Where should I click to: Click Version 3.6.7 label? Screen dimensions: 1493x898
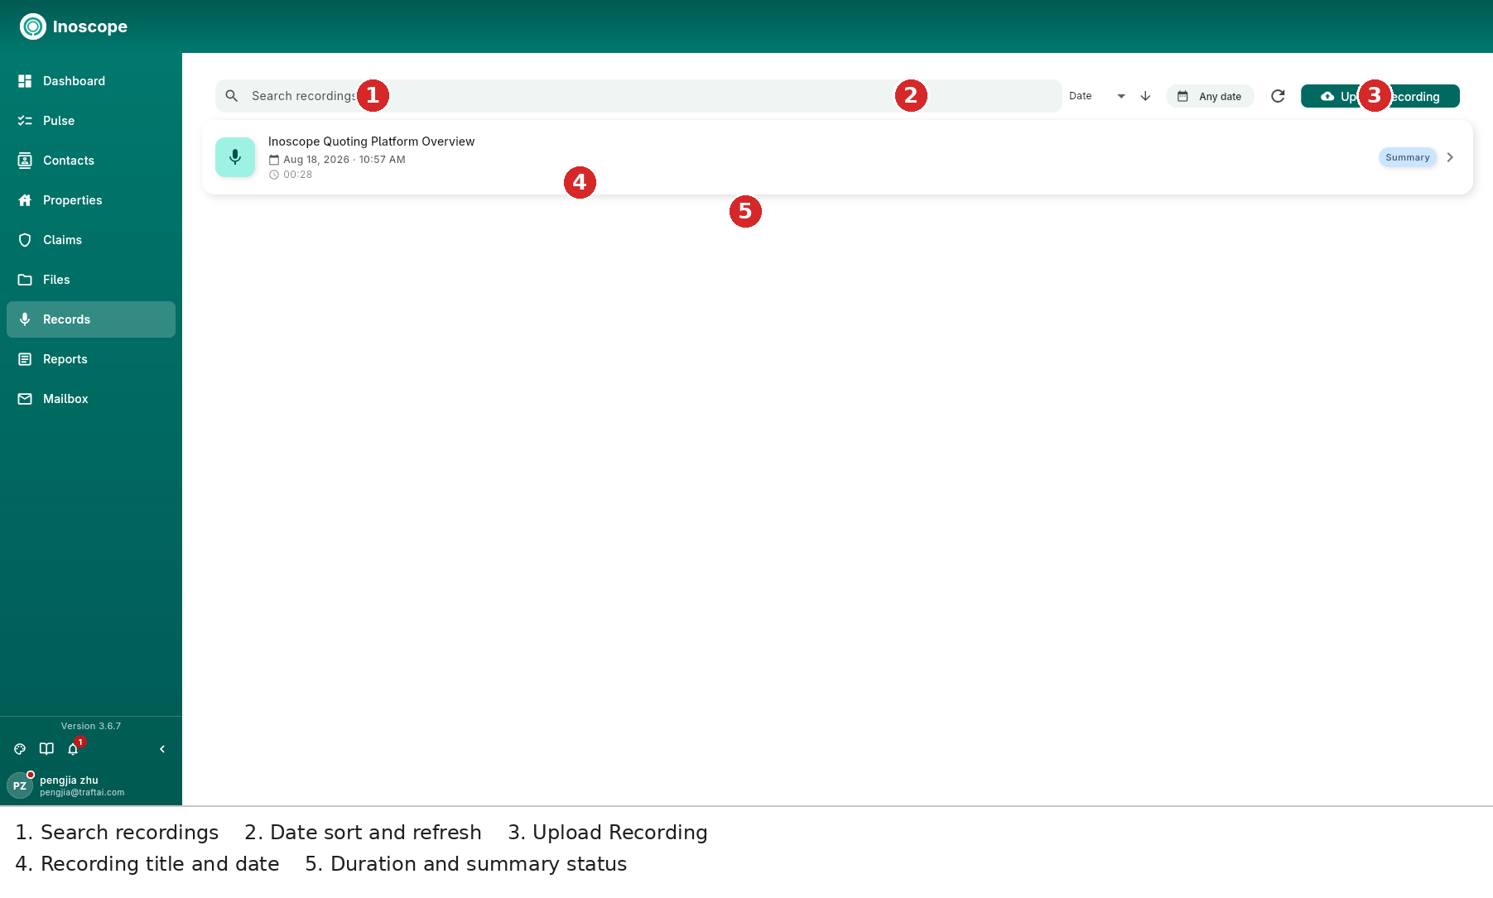pyautogui.click(x=91, y=726)
